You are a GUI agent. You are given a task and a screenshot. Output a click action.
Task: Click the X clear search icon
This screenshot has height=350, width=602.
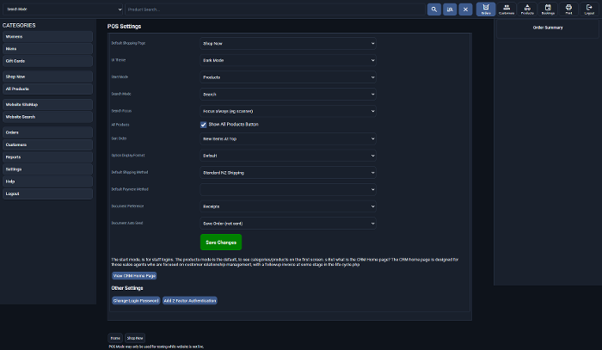click(465, 9)
